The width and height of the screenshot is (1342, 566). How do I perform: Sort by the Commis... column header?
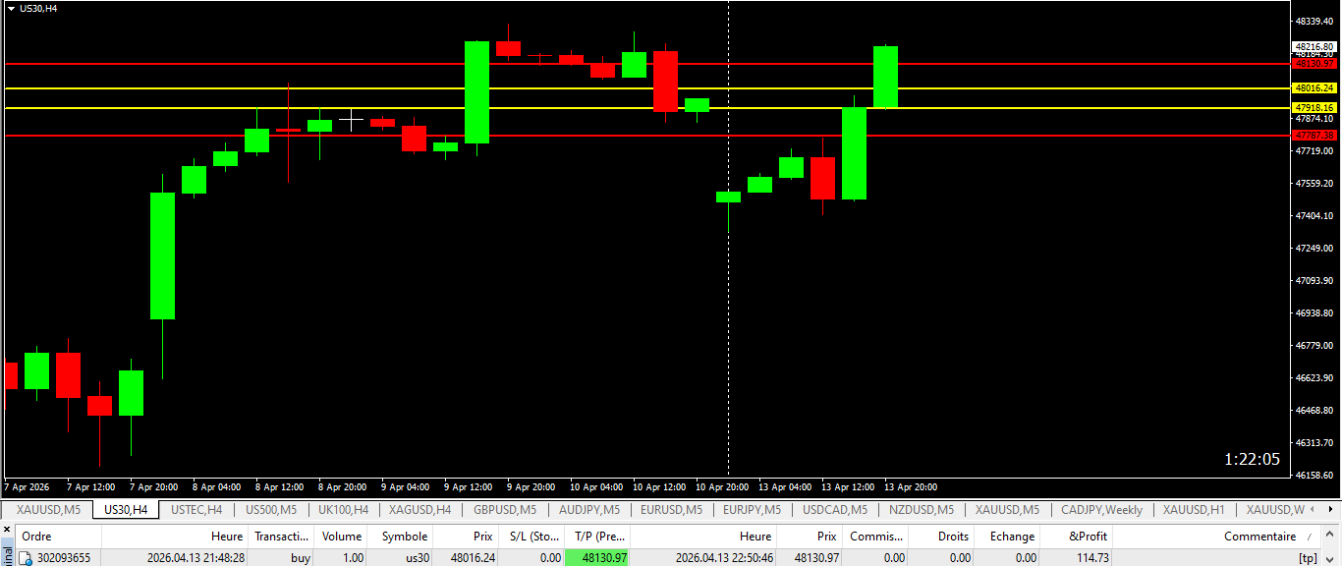[x=876, y=537]
